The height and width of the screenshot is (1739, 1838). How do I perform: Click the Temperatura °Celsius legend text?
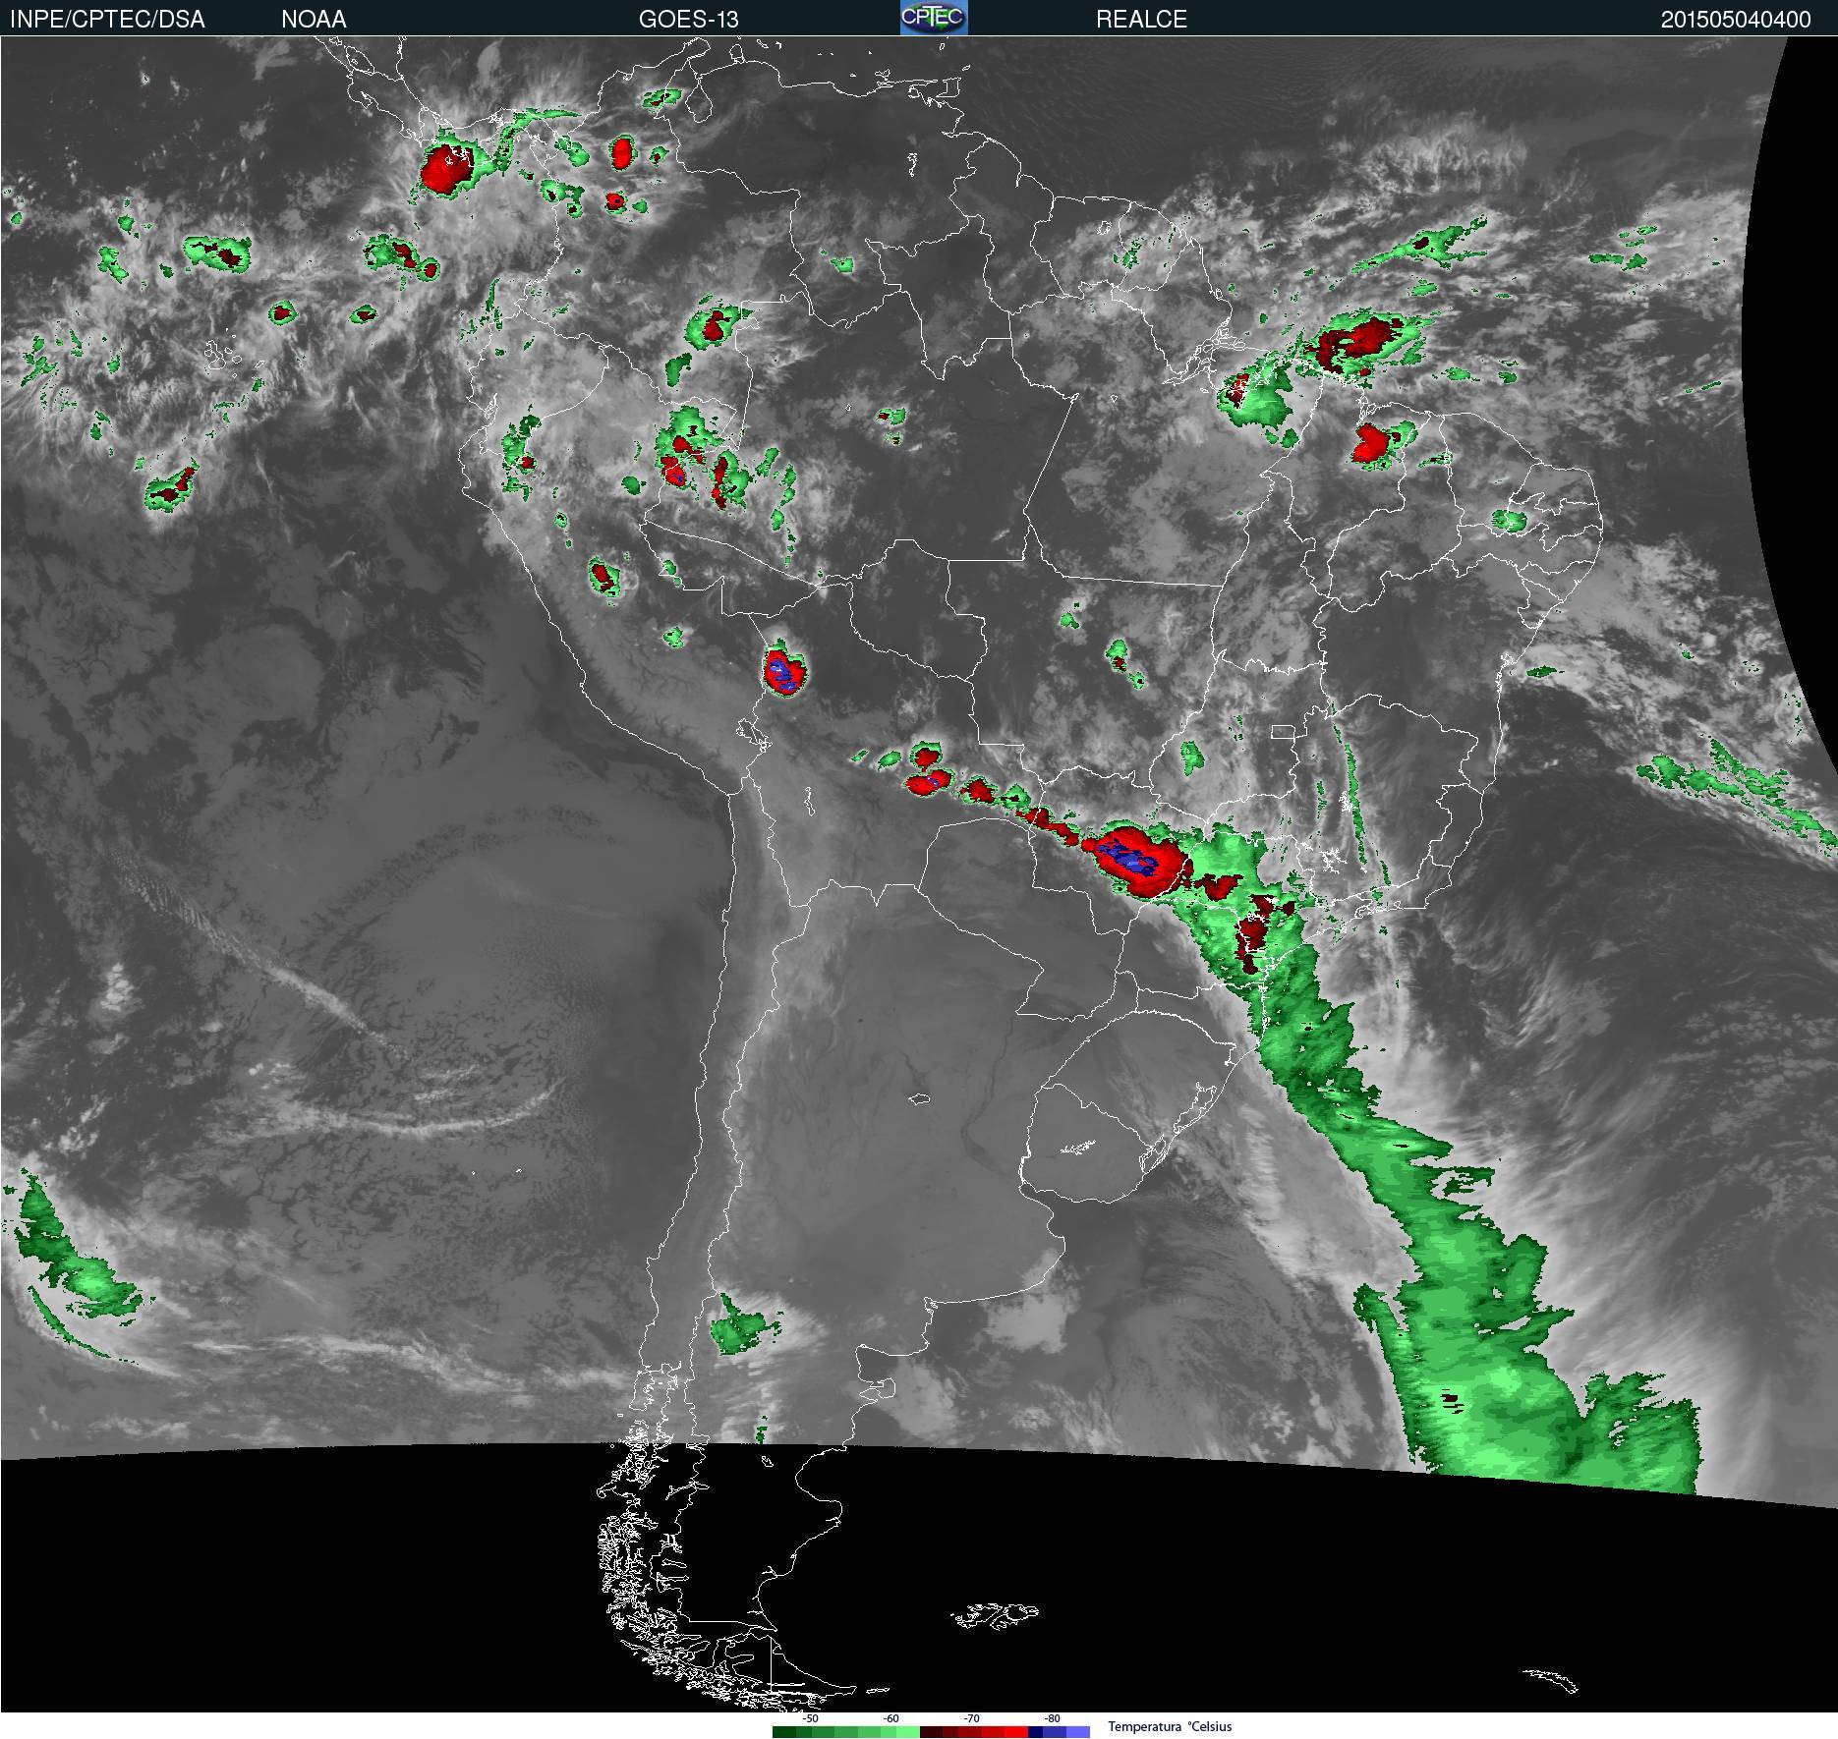pos(1170,1726)
